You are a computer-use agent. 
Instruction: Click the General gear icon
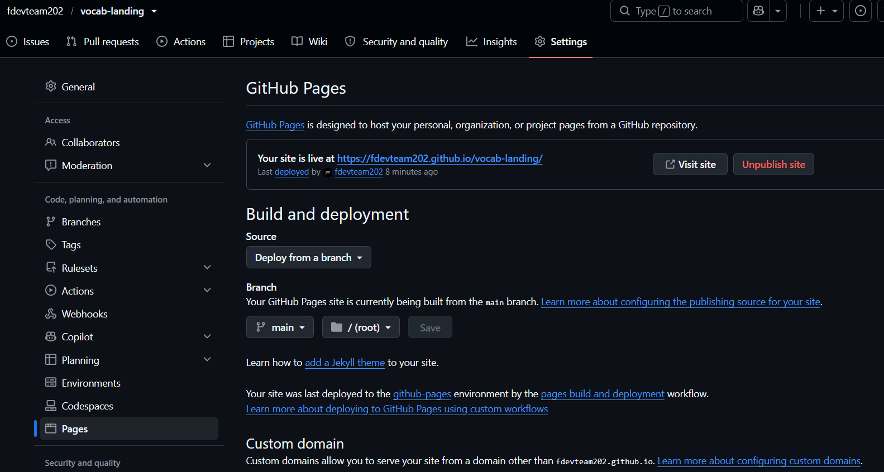point(51,86)
